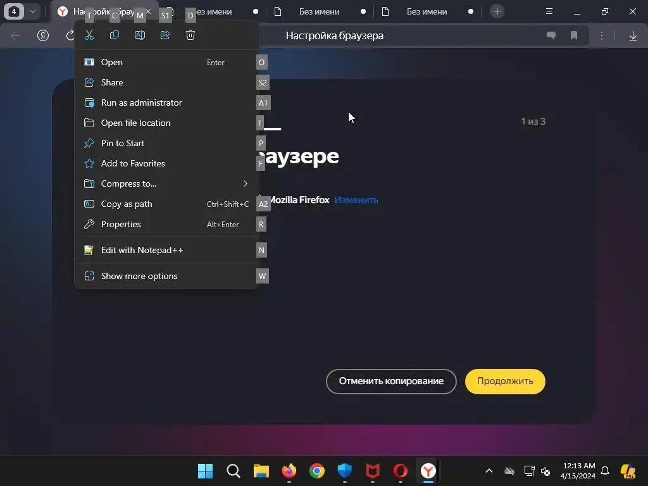Screen dimensions: 648x486
Task: Click the Delete trash icon in context menu
Action: 190,35
